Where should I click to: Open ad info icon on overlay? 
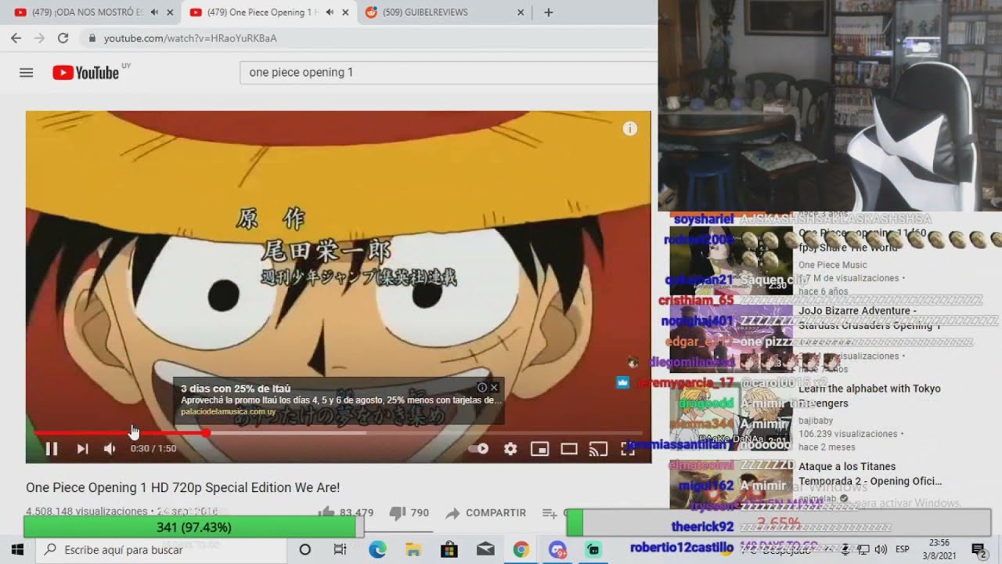click(x=482, y=387)
